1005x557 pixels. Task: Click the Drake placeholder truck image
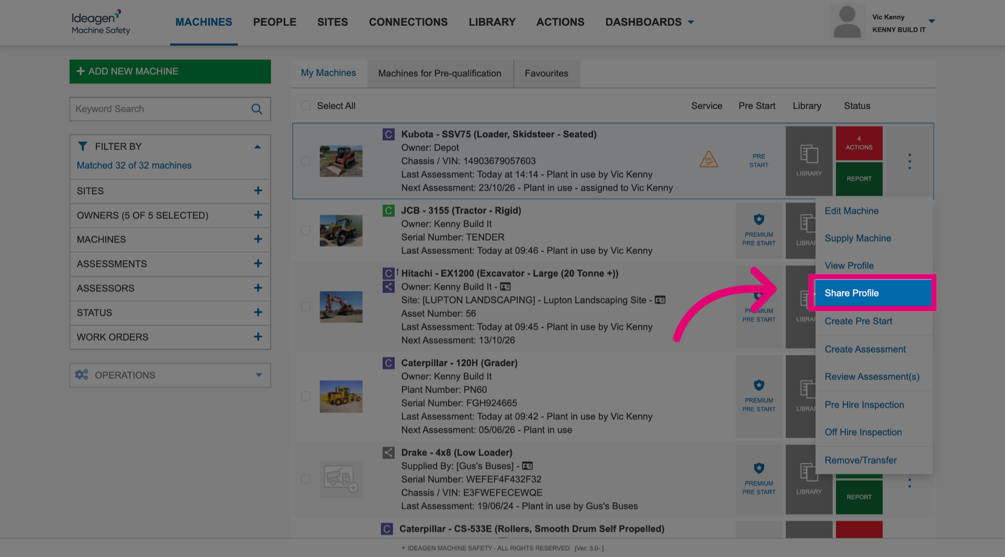[341, 479]
